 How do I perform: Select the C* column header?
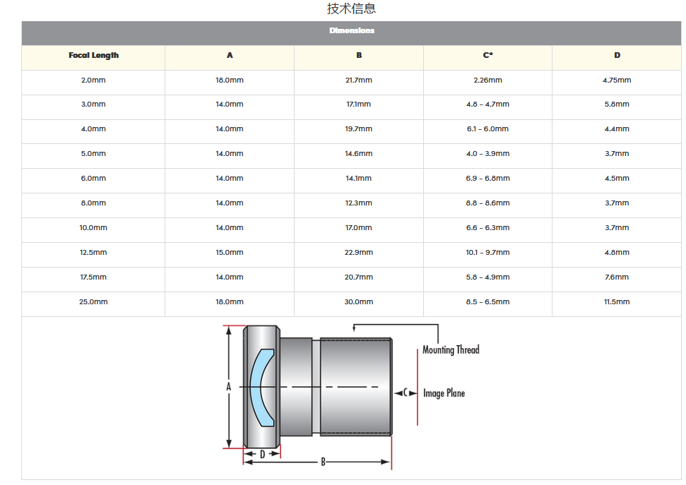pyautogui.click(x=487, y=56)
